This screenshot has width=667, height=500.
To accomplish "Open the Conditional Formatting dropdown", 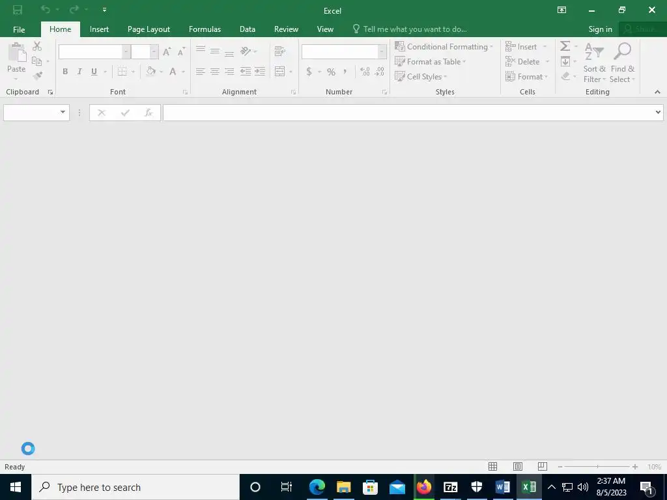I will pos(444,47).
